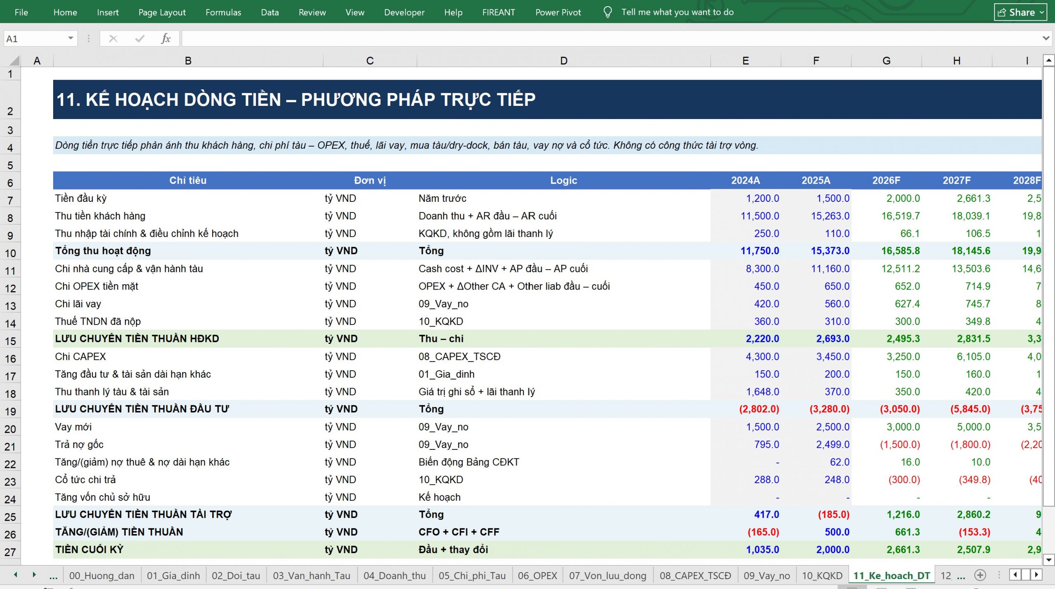This screenshot has width=1055, height=589.
Task: Switch to the 09_Vay_no sheet
Action: tap(767, 575)
